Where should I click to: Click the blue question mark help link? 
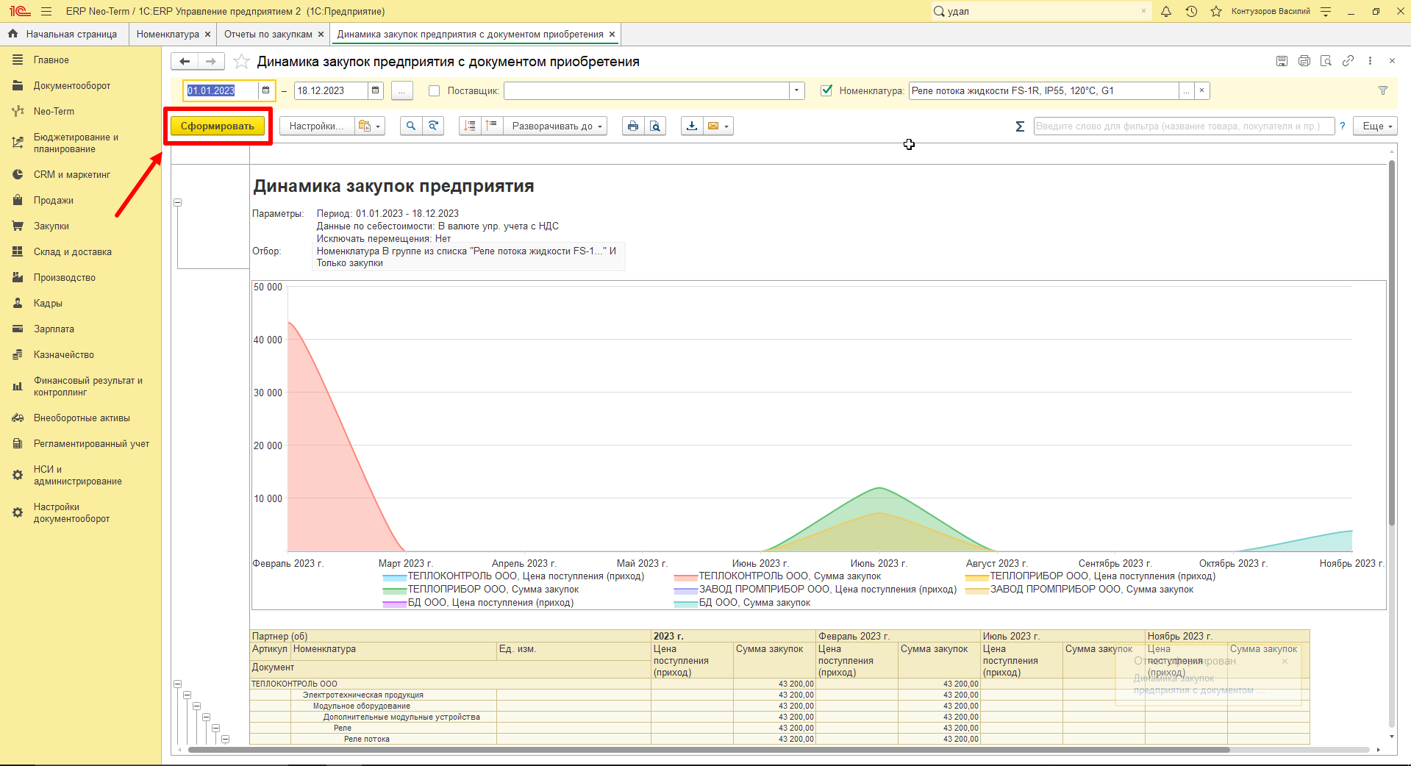pyautogui.click(x=1343, y=126)
